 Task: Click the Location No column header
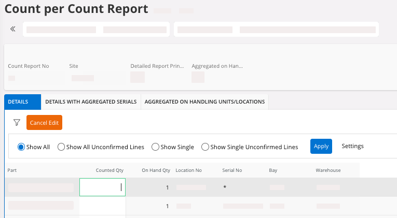point(188,170)
